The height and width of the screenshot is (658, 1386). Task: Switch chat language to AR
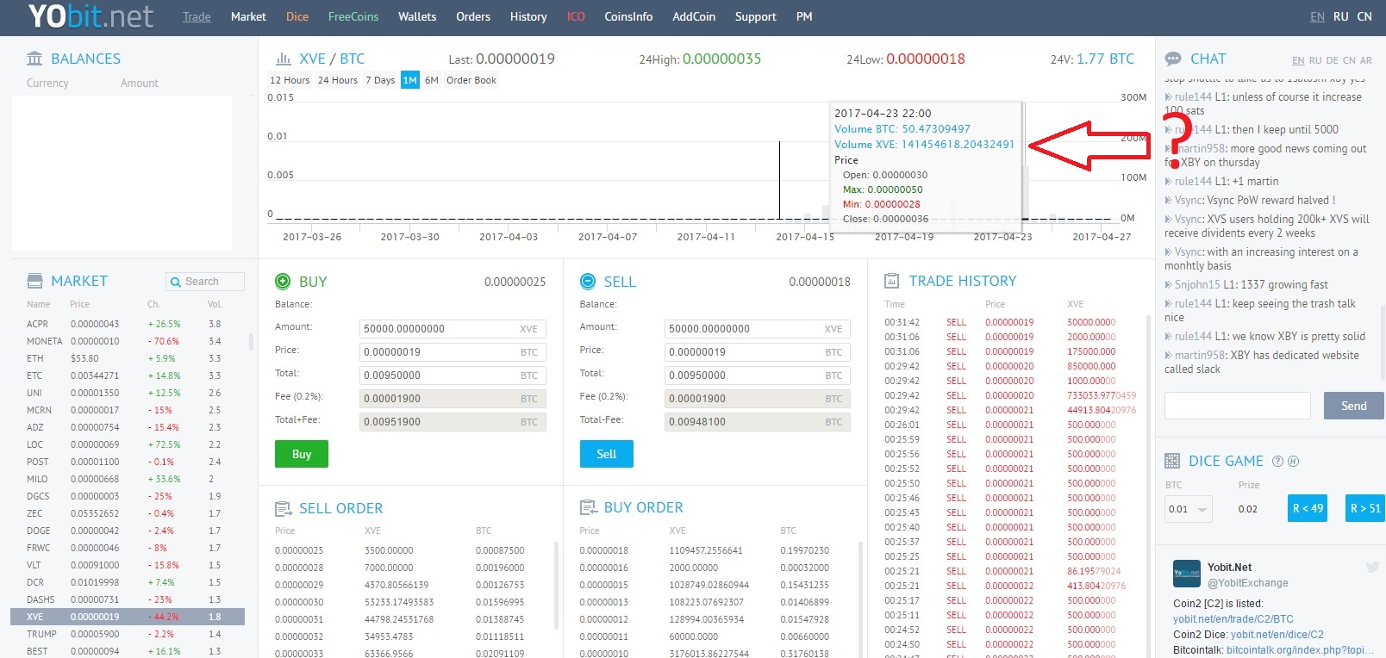tap(1366, 60)
